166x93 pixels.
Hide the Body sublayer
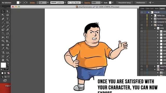(142, 69)
